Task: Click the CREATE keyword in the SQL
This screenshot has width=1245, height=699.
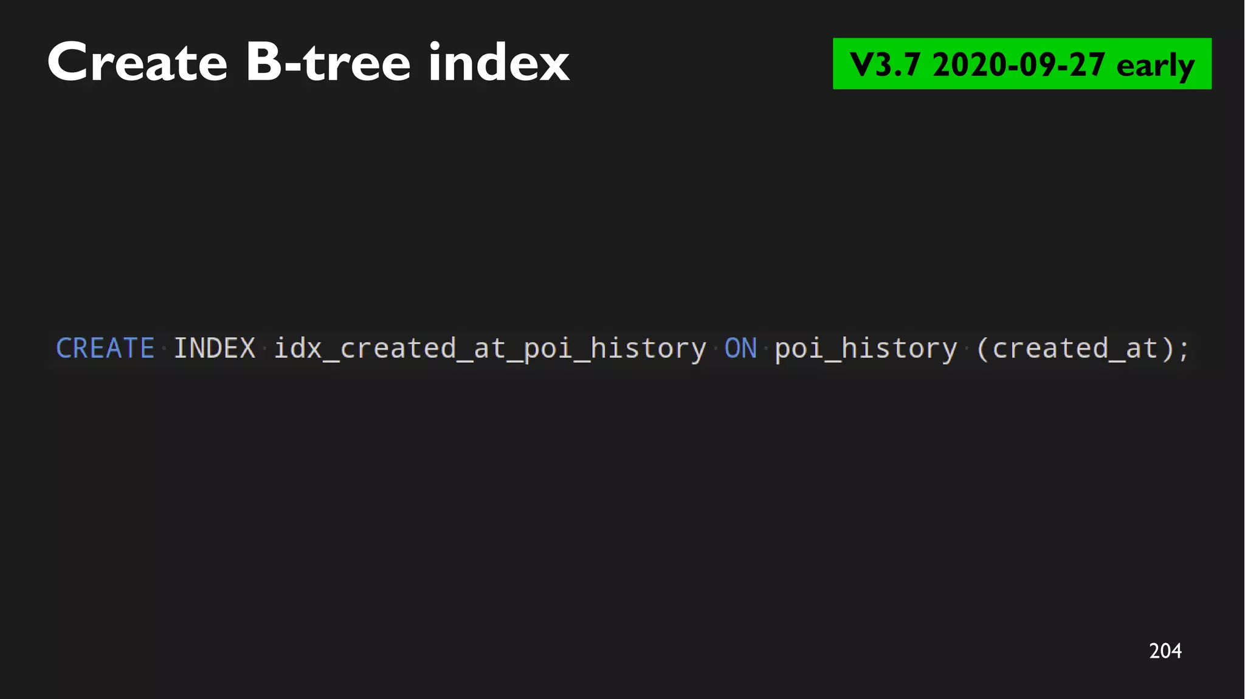Action: pos(105,348)
